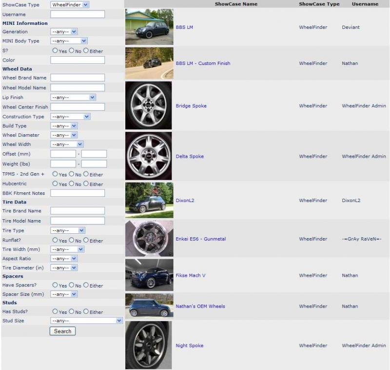Open the Enkei ES6 Gunmetal wheel photo
390x370 pixels.
pos(149,239)
